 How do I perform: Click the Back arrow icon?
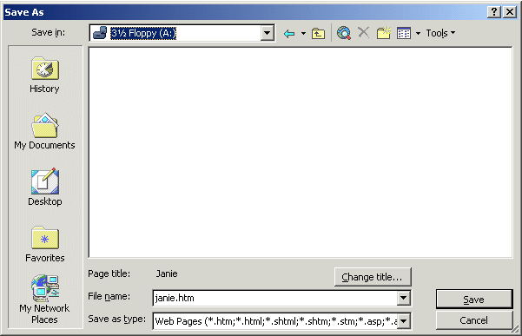tap(289, 34)
